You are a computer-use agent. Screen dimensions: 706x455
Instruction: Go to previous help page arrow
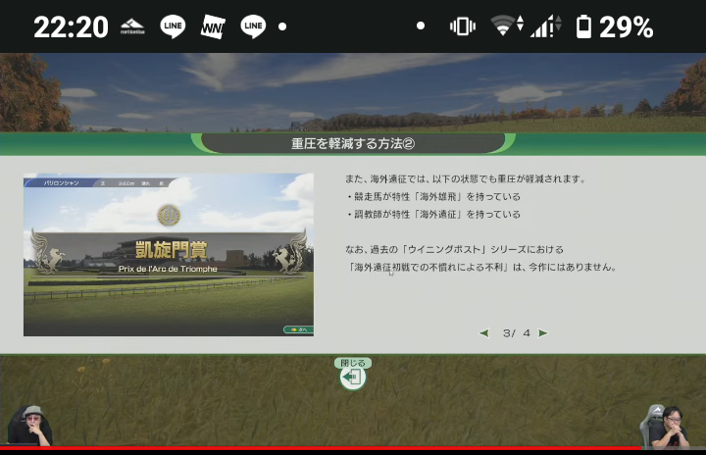[x=484, y=333]
